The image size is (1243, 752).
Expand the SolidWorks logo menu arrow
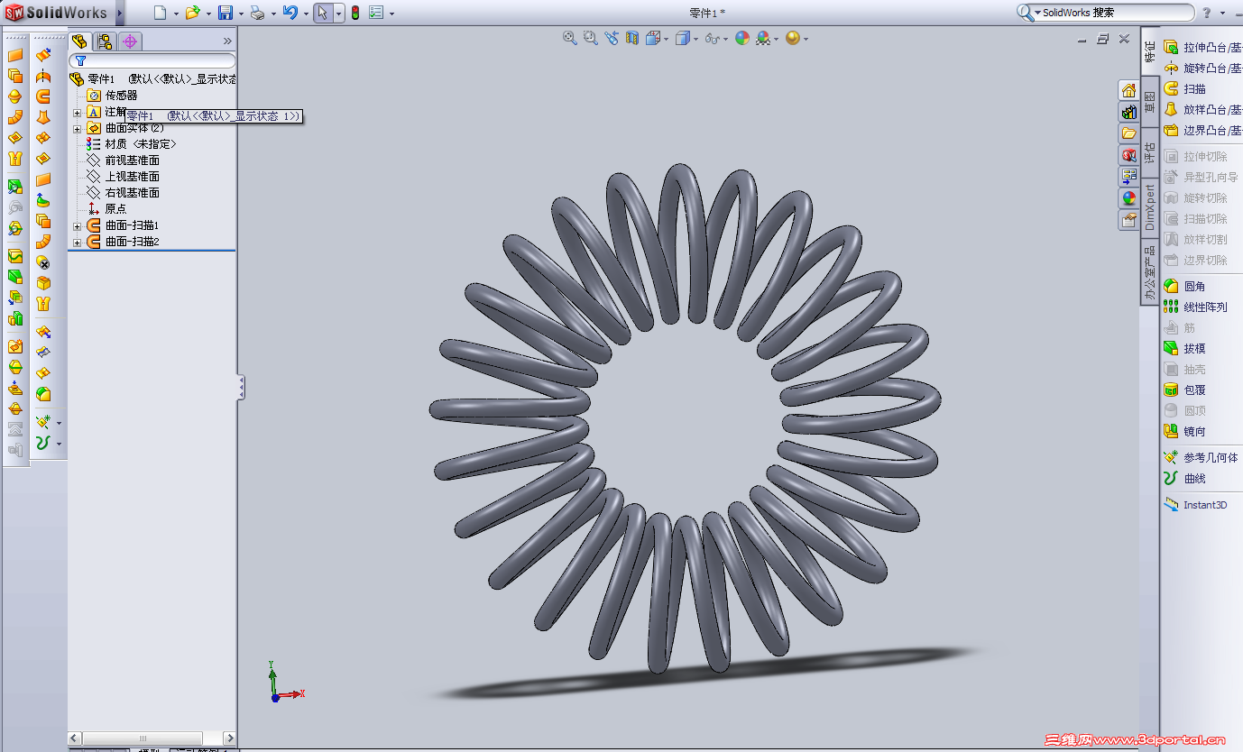point(120,13)
